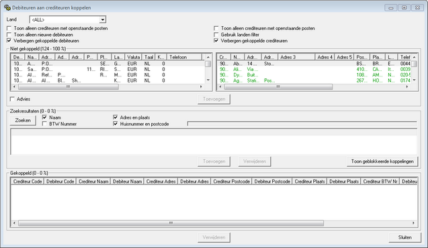428x248 pixels.
Task: Click Debiteur Postcode column header
Action: coord(272,181)
